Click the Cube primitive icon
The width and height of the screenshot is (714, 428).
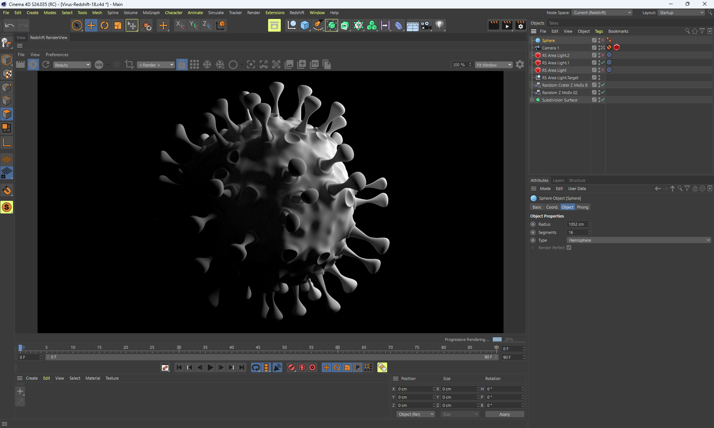(305, 25)
